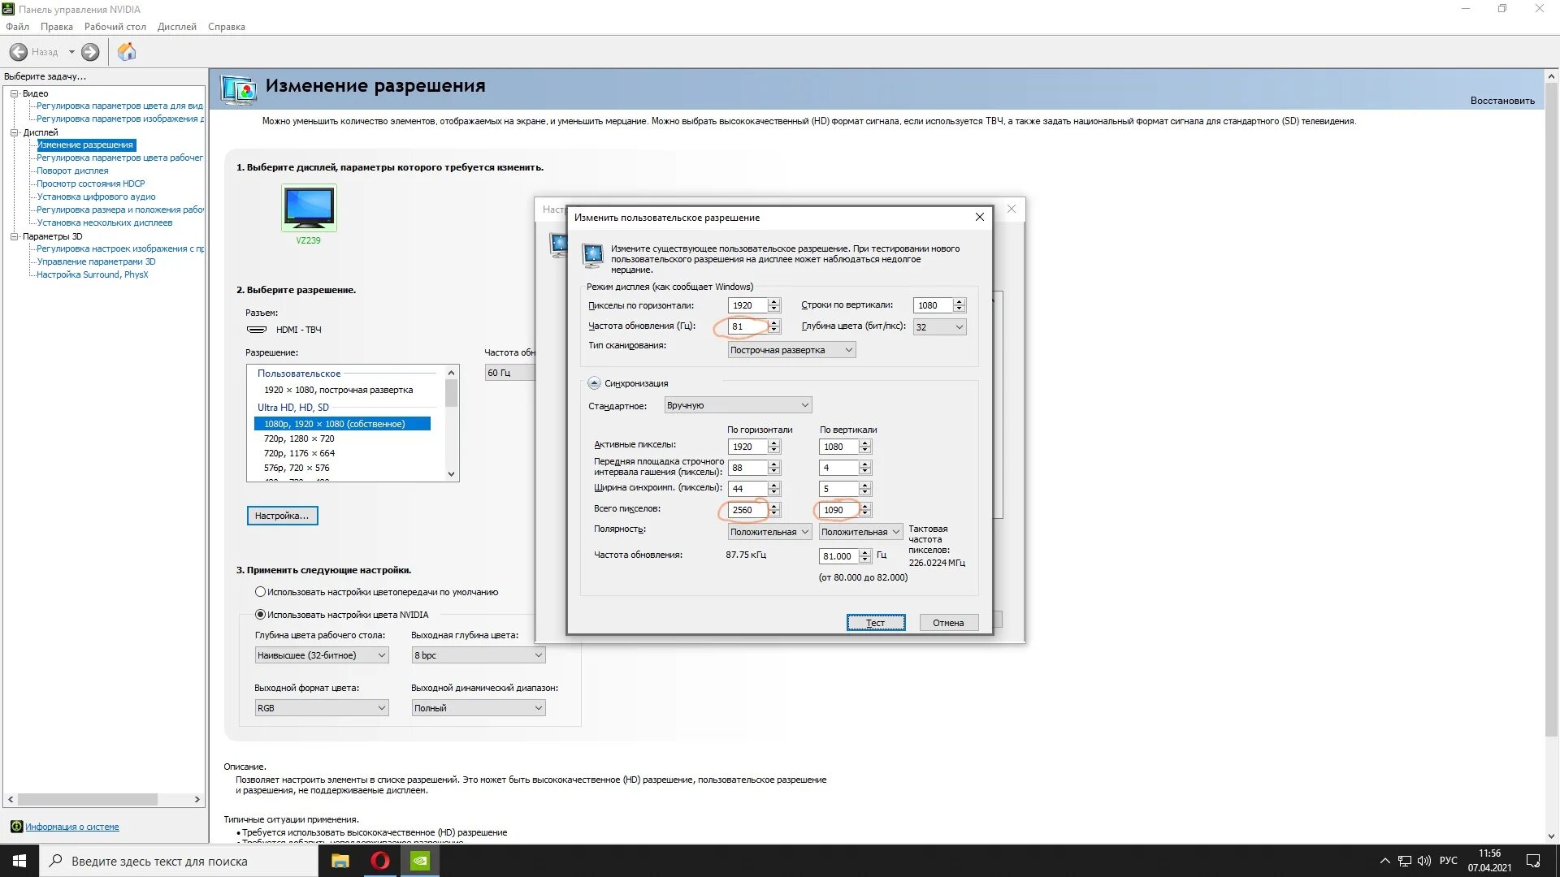Viewport: 1560px width, 877px height.
Task: Open Информация о системе link
Action: coord(72,827)
